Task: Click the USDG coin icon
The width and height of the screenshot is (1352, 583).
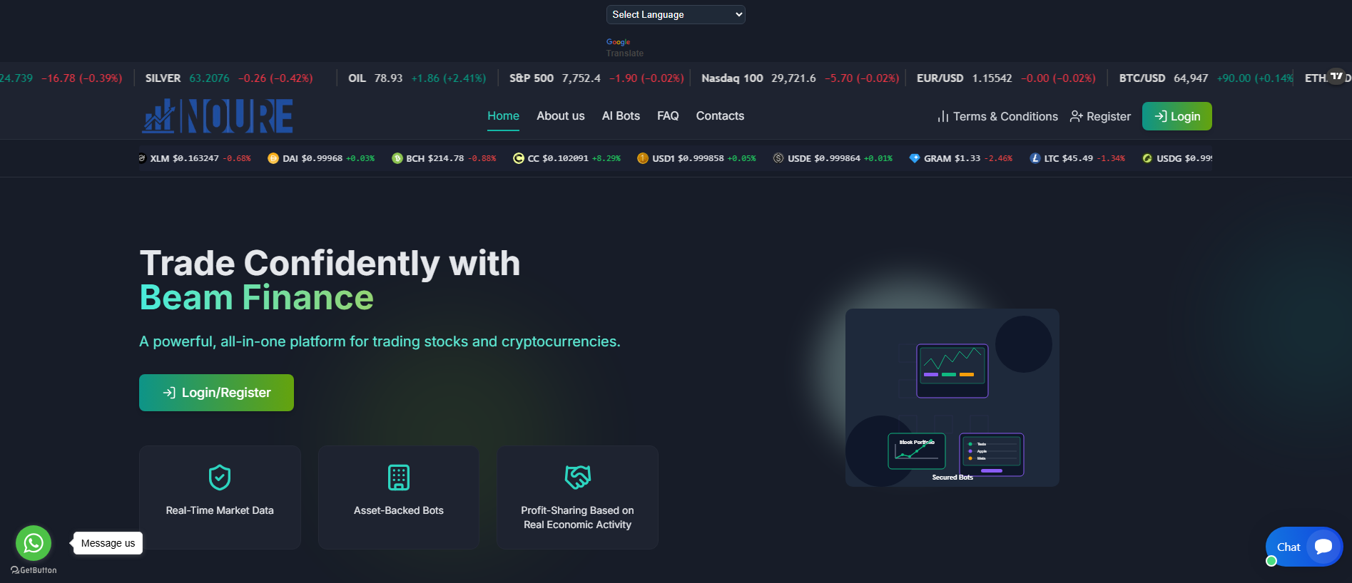Action: coord(1147,158)
